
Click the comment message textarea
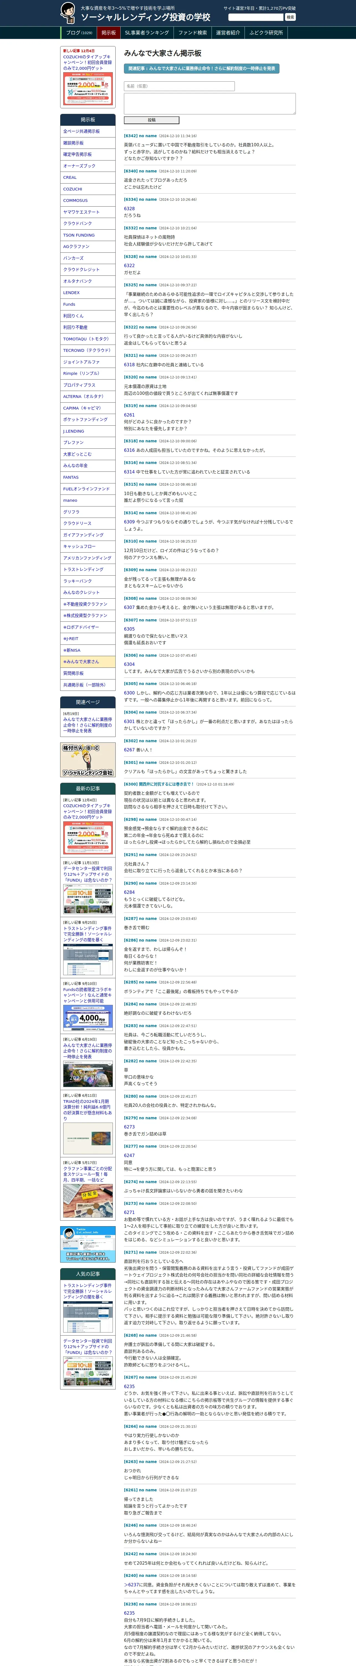[209, 104]
